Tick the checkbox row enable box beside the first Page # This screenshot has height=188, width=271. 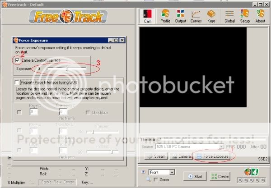pos(19,112)
